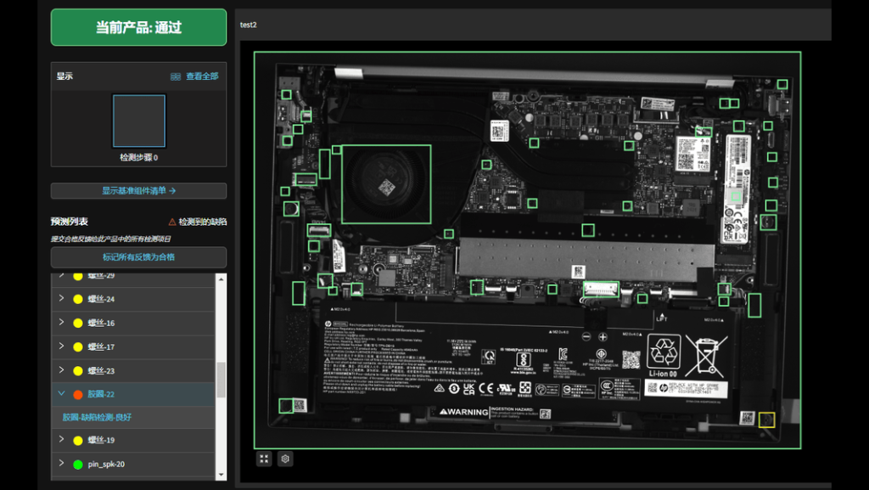Expand the 螺丝-16 list item
Viewport: 869px width, 490px height.
tap(61, 323)
